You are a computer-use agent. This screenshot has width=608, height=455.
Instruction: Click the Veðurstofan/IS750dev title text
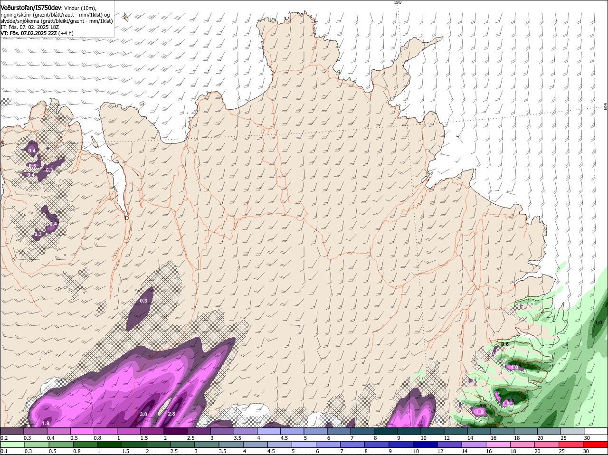pyautogui.click(x=31, y=8)
